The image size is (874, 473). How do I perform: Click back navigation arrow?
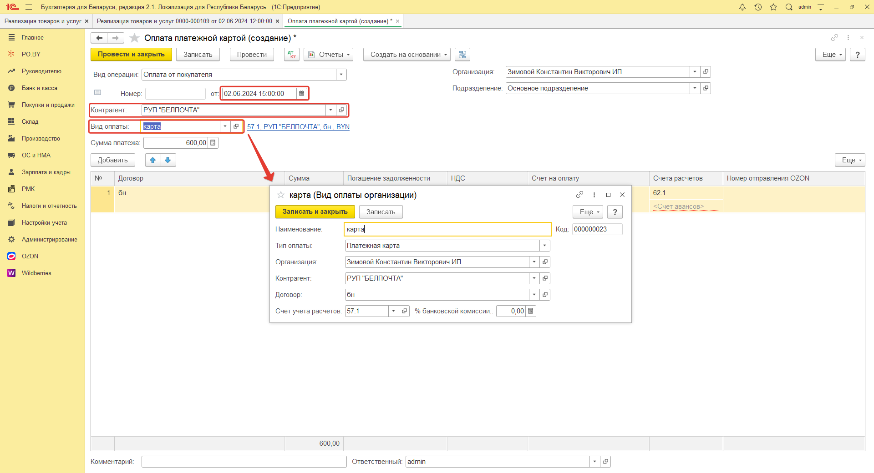coord(99,38)
